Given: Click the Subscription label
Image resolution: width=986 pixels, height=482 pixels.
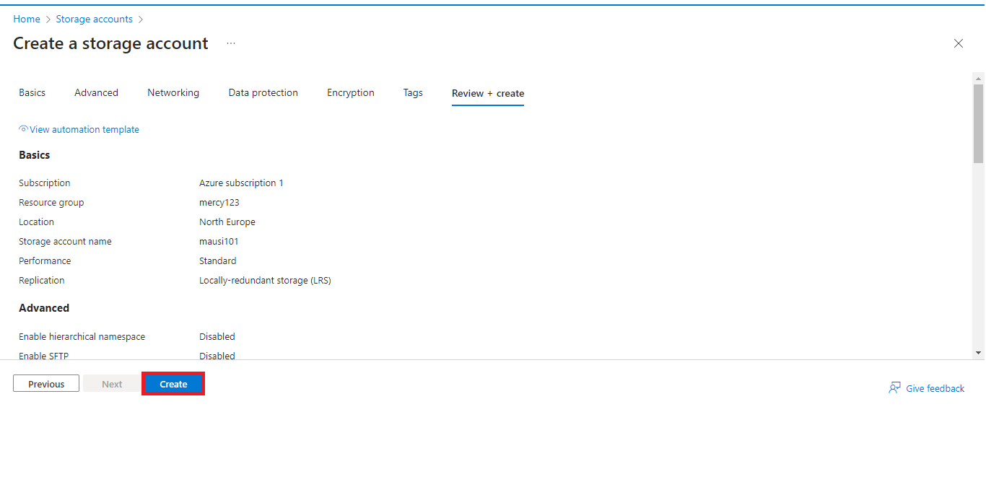Looking at the screenshot, I should click(45, 183).
